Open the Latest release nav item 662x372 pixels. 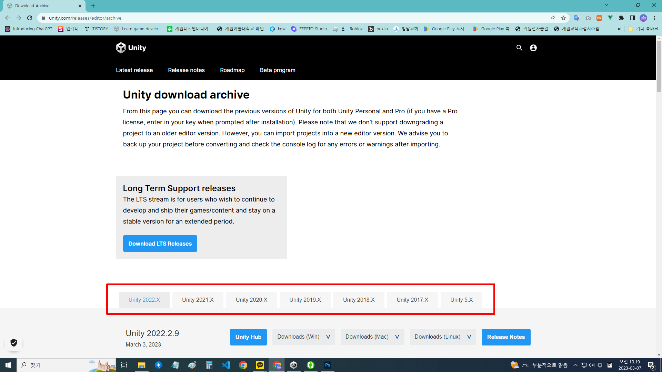pos(134,70)
